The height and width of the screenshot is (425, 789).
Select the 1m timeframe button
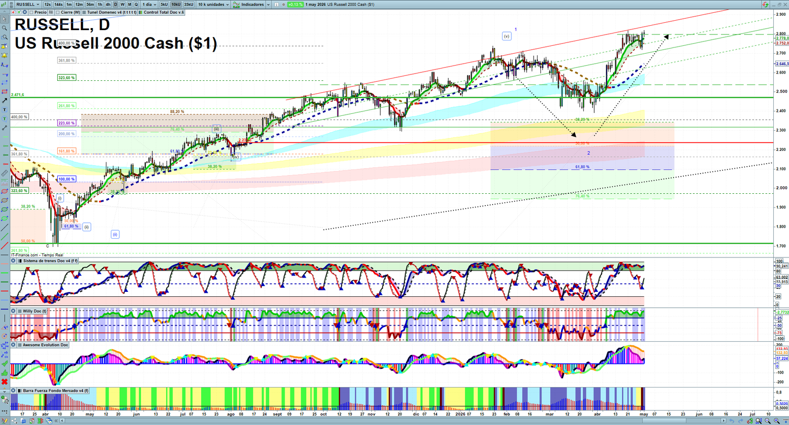point(69,4)
